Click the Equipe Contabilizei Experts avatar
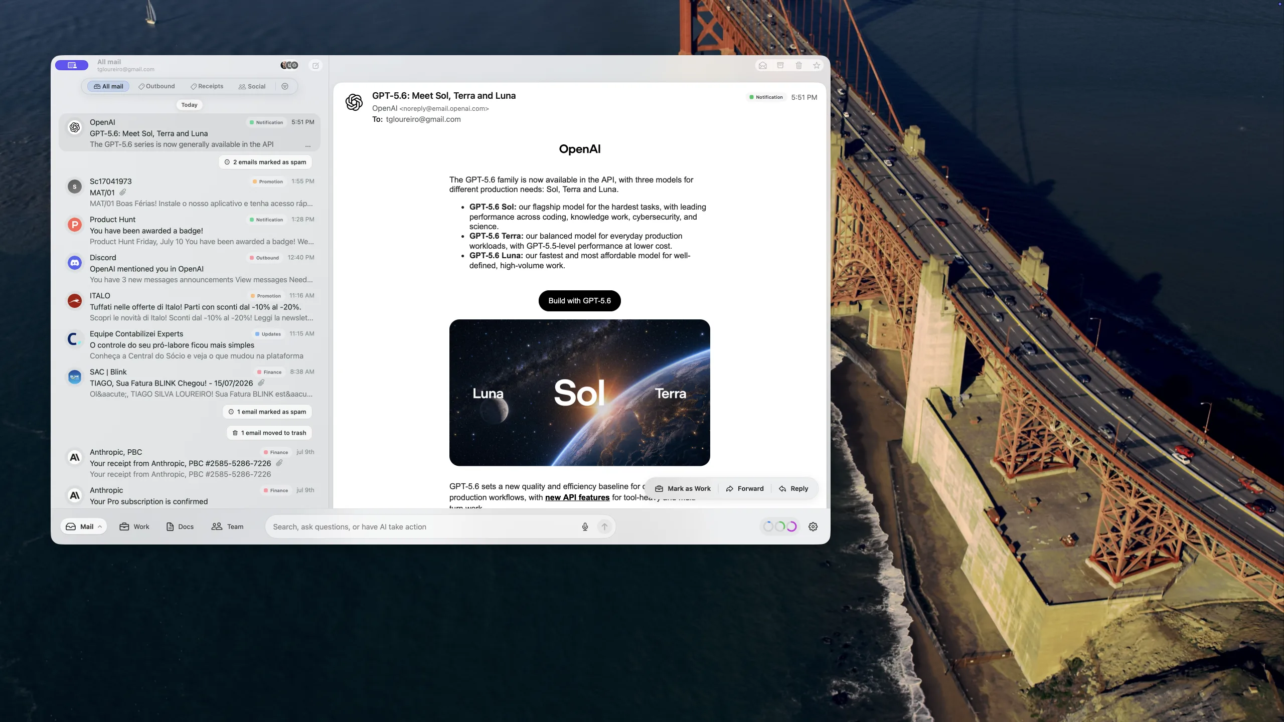This screenshot has height=722, width=1284. pyautogui.click(x=75, y=339)
